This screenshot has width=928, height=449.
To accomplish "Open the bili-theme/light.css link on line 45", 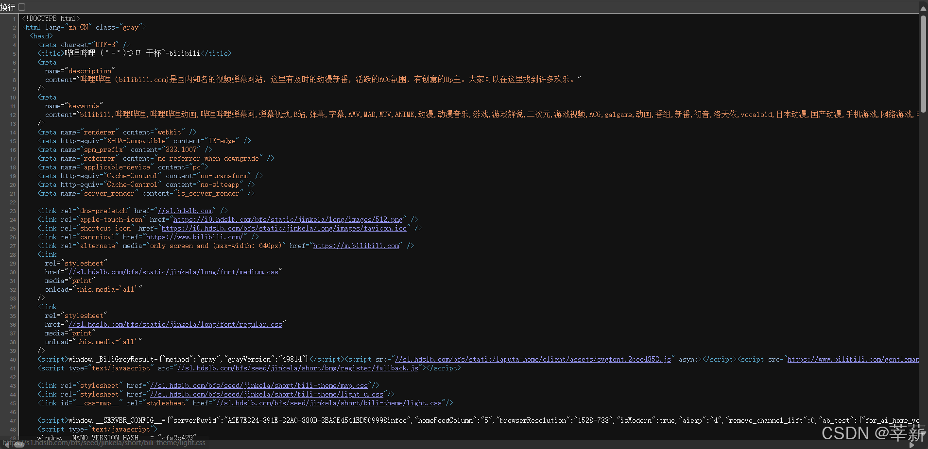I will pyautogui.click(x=329, y=403).
